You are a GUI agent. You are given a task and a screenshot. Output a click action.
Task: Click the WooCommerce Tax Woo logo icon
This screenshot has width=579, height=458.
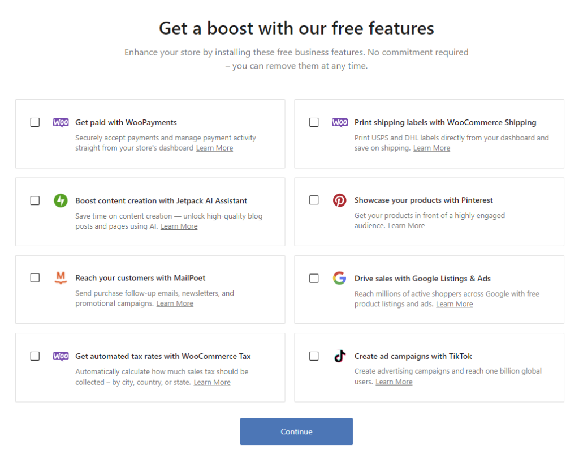point(61,356)
